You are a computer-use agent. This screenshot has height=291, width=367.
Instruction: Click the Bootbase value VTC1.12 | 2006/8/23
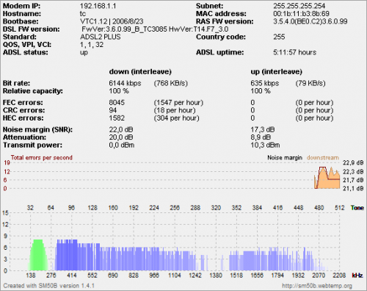click(x=112, y=21)
